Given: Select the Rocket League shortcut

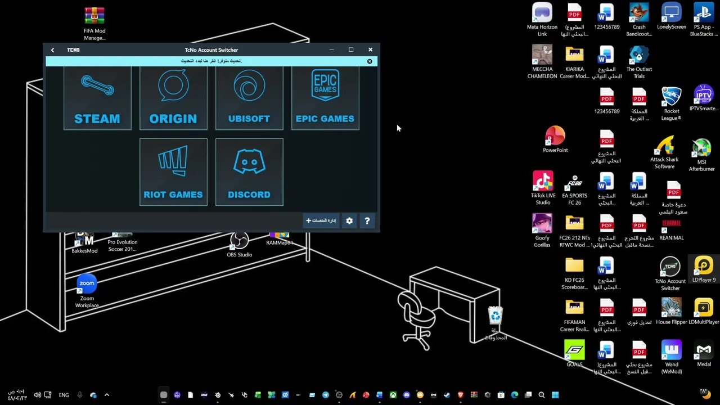Looking at the screenshot, I should pos(672,105).
